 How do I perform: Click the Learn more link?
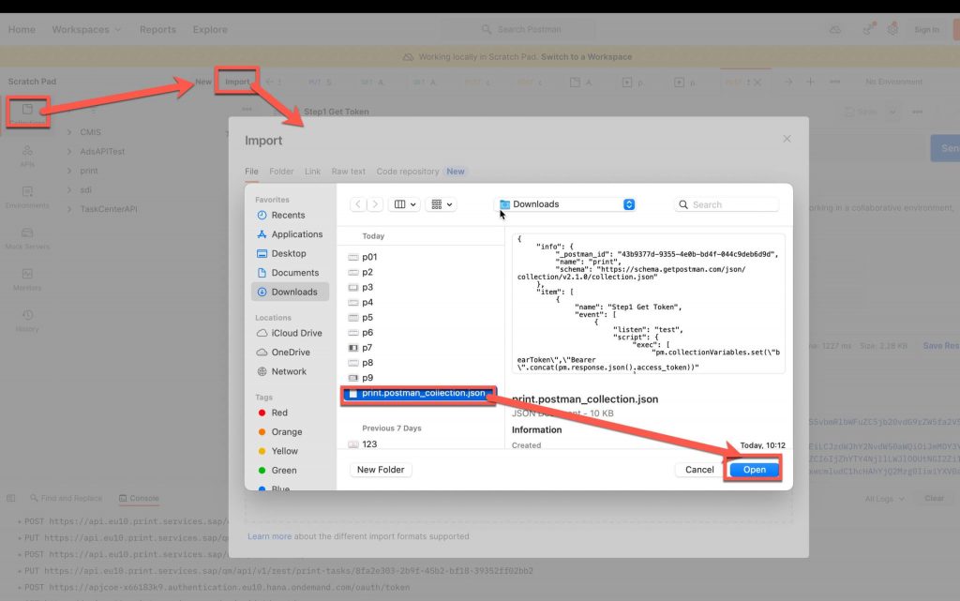269,536
